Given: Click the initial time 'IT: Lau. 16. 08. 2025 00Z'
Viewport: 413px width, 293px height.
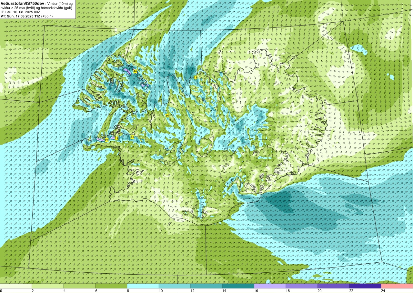Looking at the screenshot, I should 20,12.
